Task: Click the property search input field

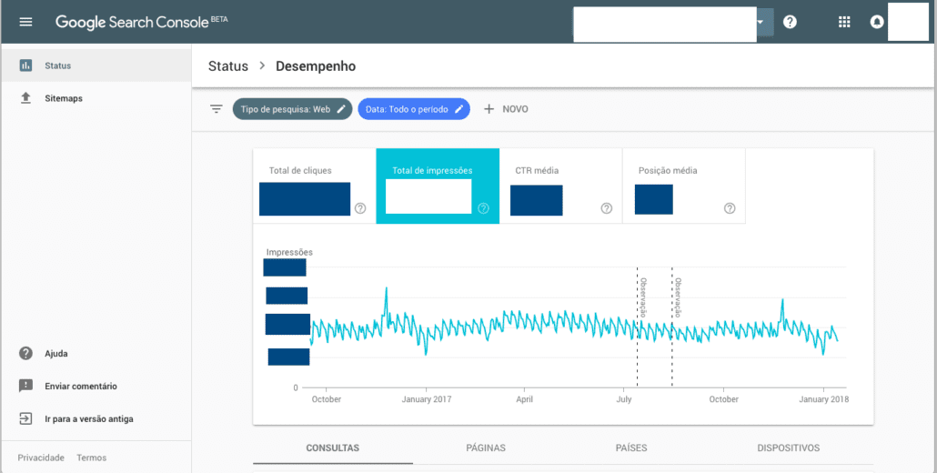Action: pyautogui.click(x=664, y=25)
